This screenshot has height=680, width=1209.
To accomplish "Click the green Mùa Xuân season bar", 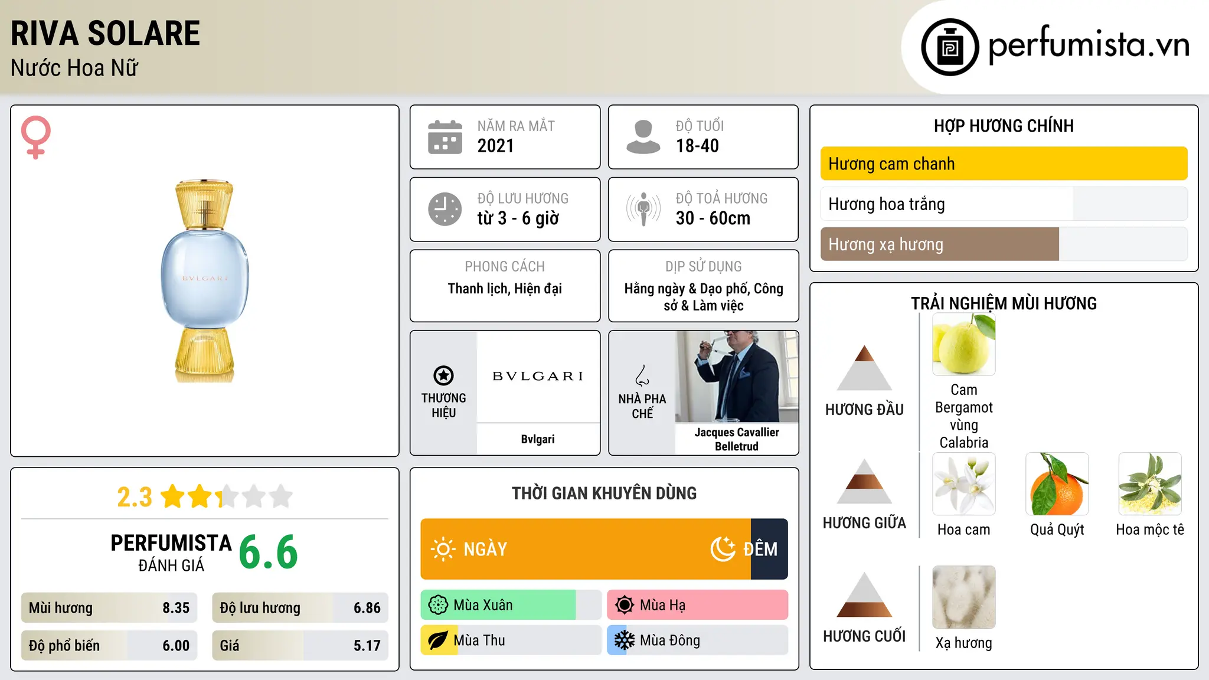I will point(511,605).
